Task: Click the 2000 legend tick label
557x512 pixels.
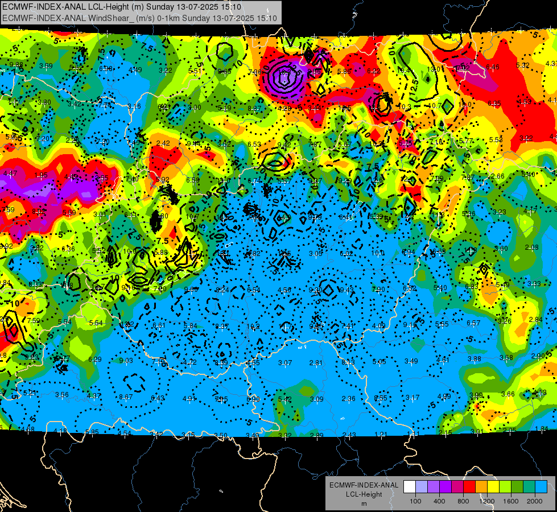Action: [535, 501]
